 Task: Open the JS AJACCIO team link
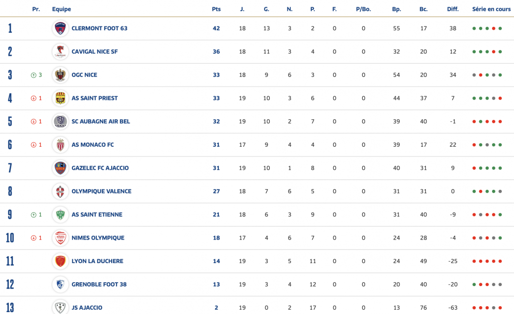point(87,308)
